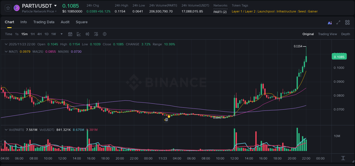Viewport: 355px width, 166px height.
Task: Open the chart settings hexagon icon
Action: pyautogui.click(x=105, y=34)
